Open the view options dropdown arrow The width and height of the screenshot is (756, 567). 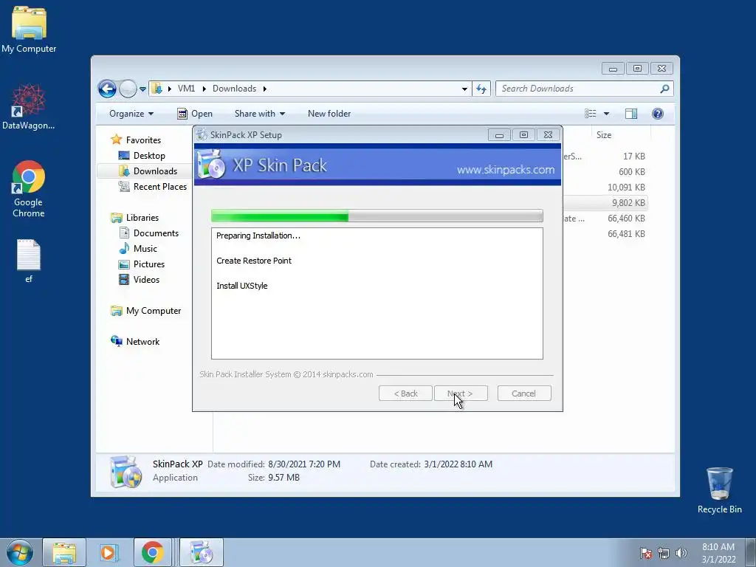[606, 114]
